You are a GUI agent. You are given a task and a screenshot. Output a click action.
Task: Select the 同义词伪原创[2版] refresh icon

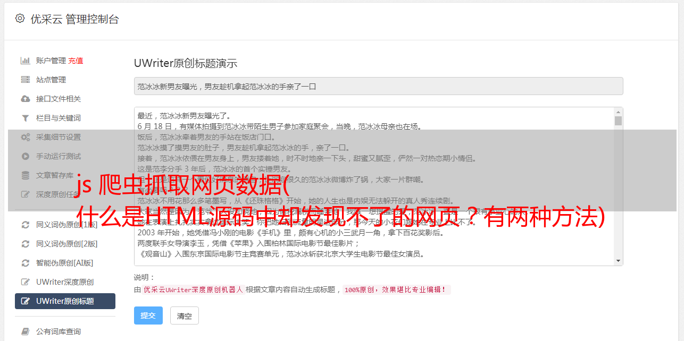coord(25,244)
